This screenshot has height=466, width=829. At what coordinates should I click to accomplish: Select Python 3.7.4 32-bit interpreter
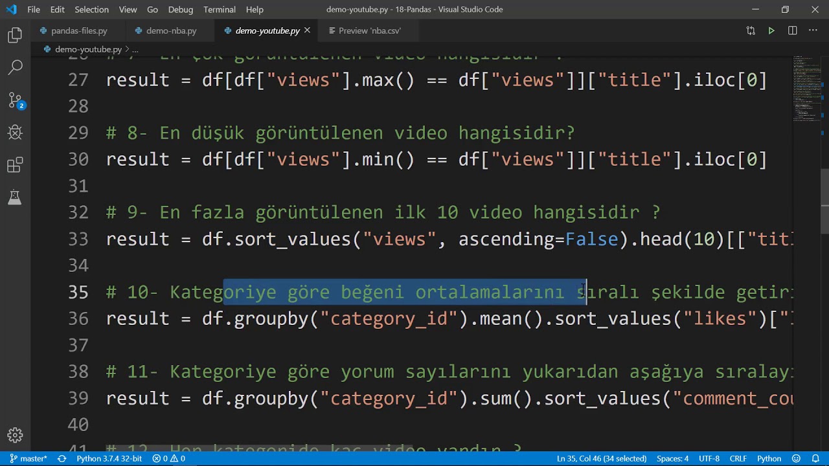(109, 458)
